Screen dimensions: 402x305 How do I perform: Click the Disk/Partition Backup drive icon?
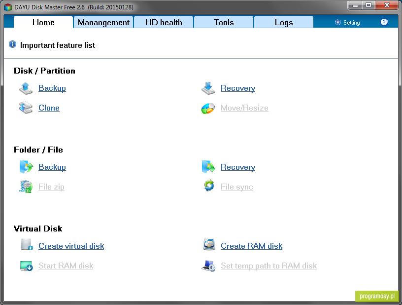tap(26, 88)
